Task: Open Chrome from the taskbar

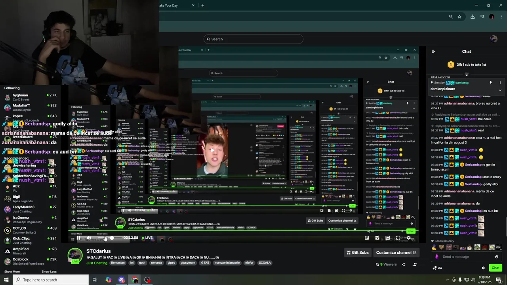Action: pos(135,280)
